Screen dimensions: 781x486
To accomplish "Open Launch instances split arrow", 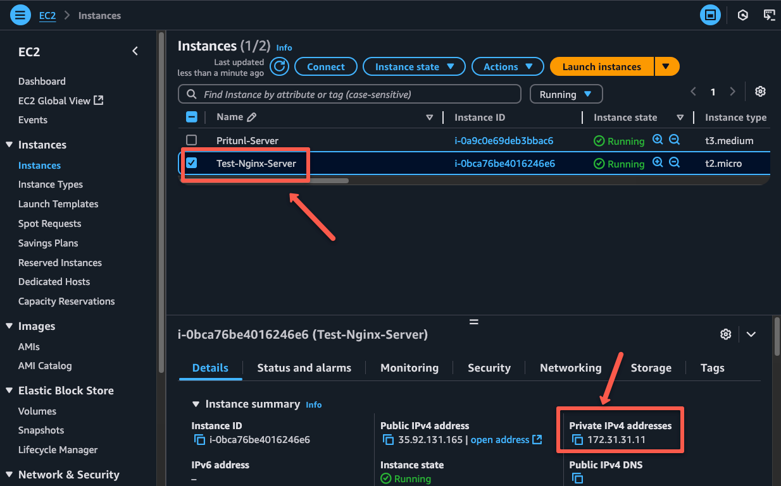I will (666, 66).
